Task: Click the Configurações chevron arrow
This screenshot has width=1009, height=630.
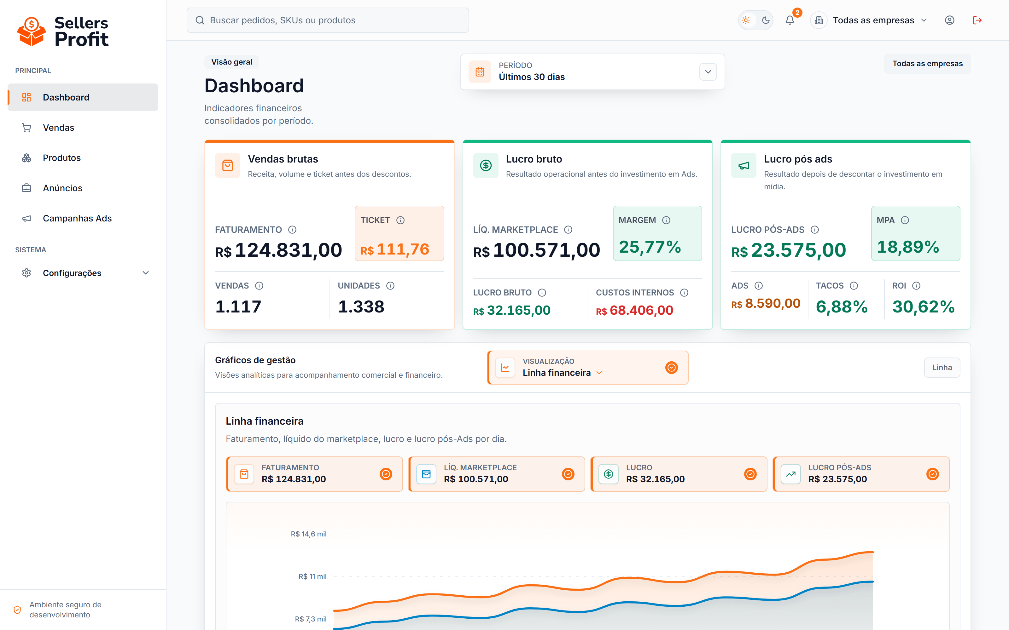Action: pos(145,273)
